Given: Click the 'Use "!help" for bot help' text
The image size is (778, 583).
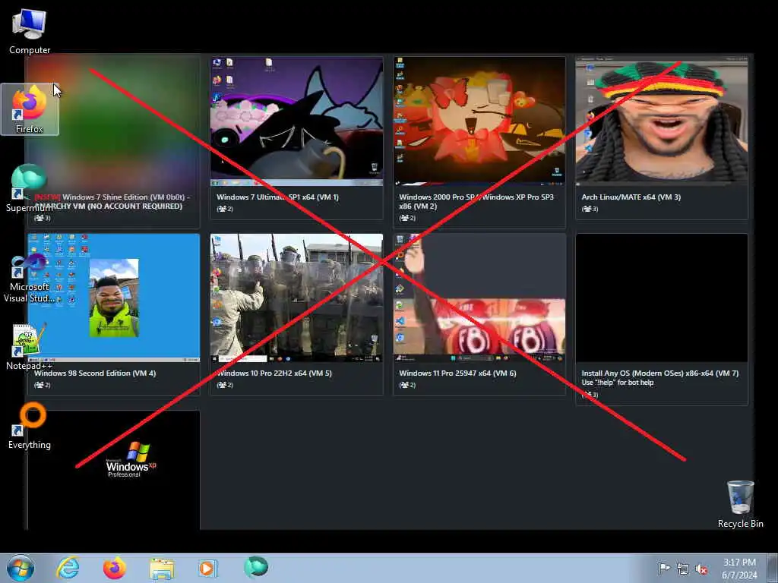Looking at the screenshot, I should [x=617, y=383].
